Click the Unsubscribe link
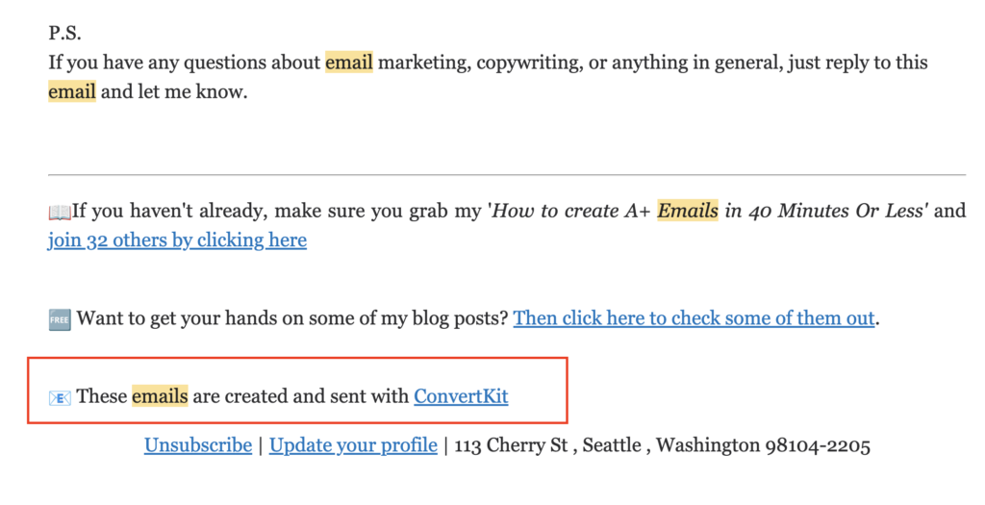This screenshot has width=985, height=505. [x=198, y=445]
